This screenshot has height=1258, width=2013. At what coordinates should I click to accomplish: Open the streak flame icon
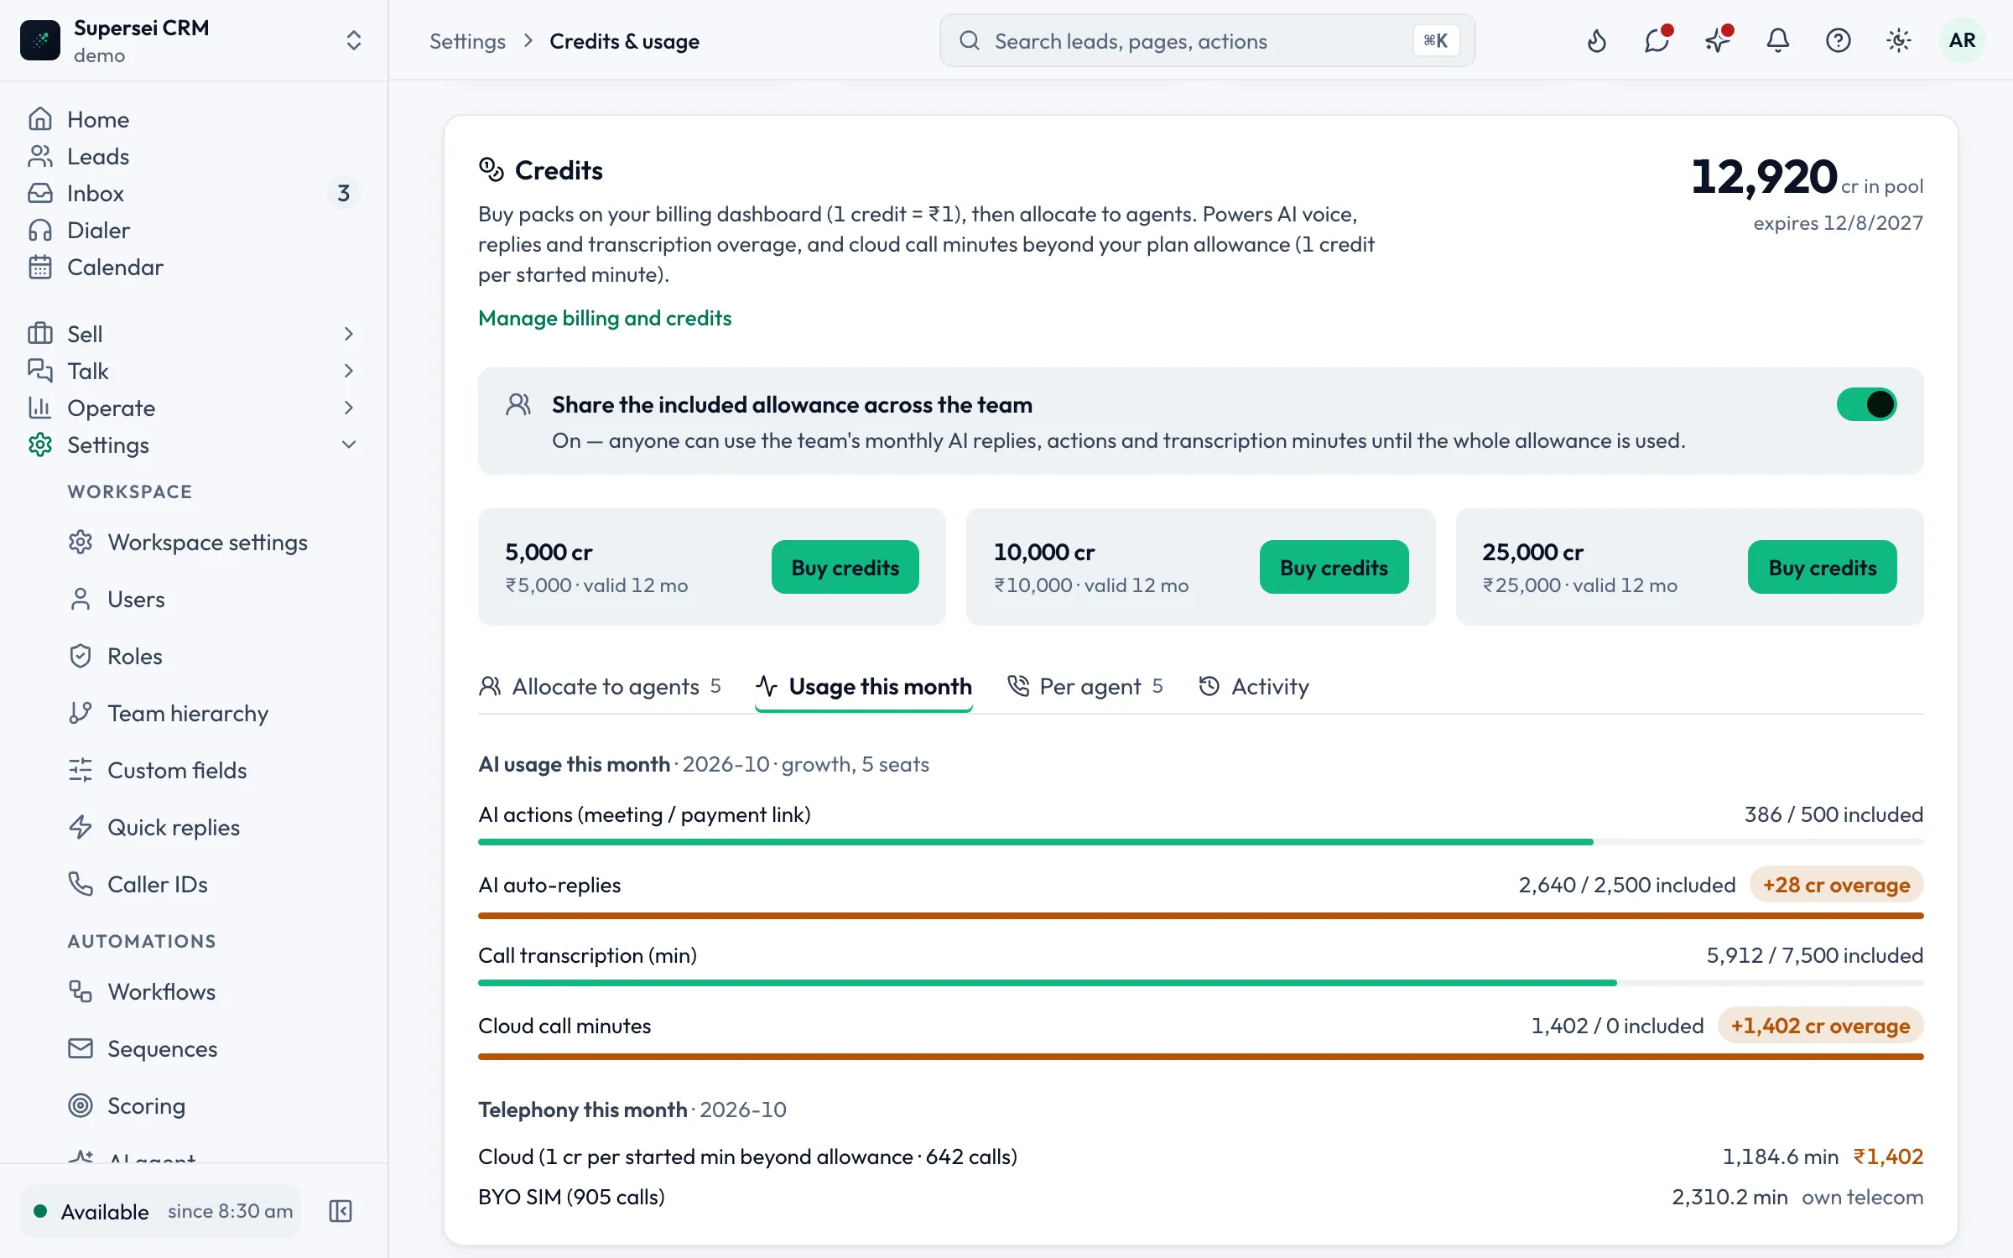[x=1596, y=40]
